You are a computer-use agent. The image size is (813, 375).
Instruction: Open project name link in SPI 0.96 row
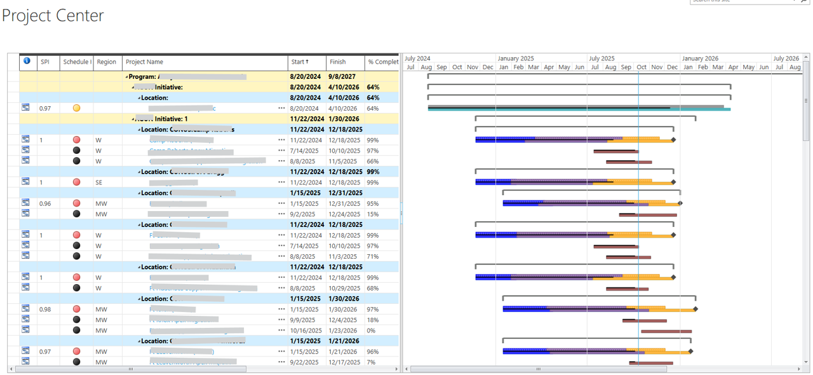click(178, 203)
